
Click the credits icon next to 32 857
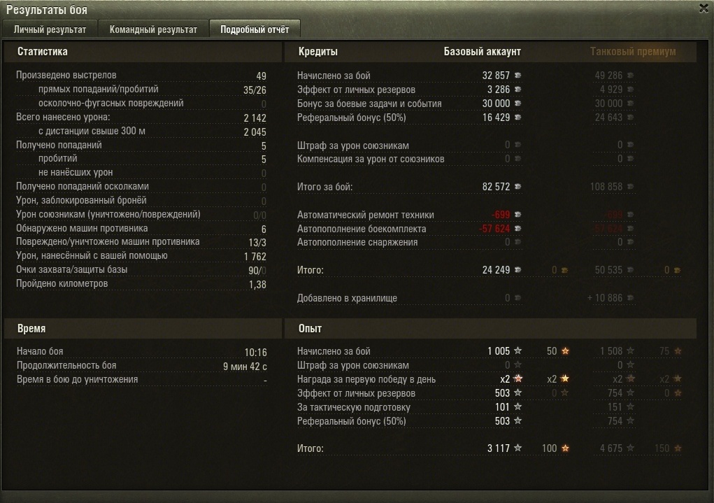(x=517, y=76)
